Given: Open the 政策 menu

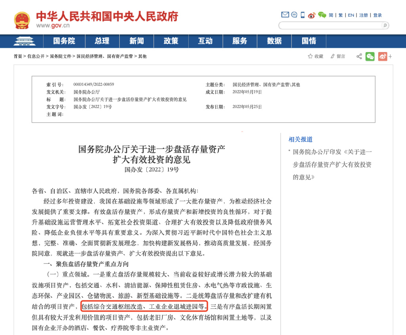Looking at the screenshot, I should [171, 41].
